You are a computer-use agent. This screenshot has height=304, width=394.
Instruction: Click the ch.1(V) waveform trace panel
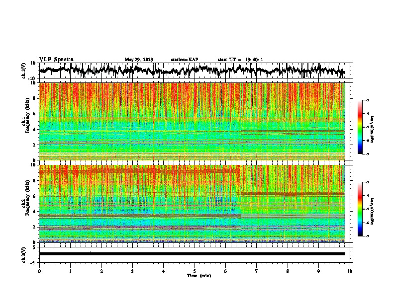click(195, 71)
